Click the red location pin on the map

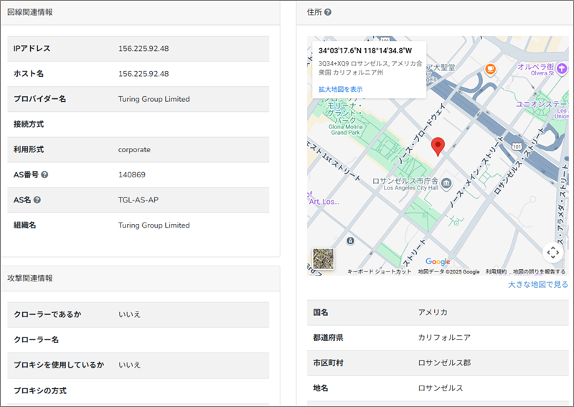(438, 146)
